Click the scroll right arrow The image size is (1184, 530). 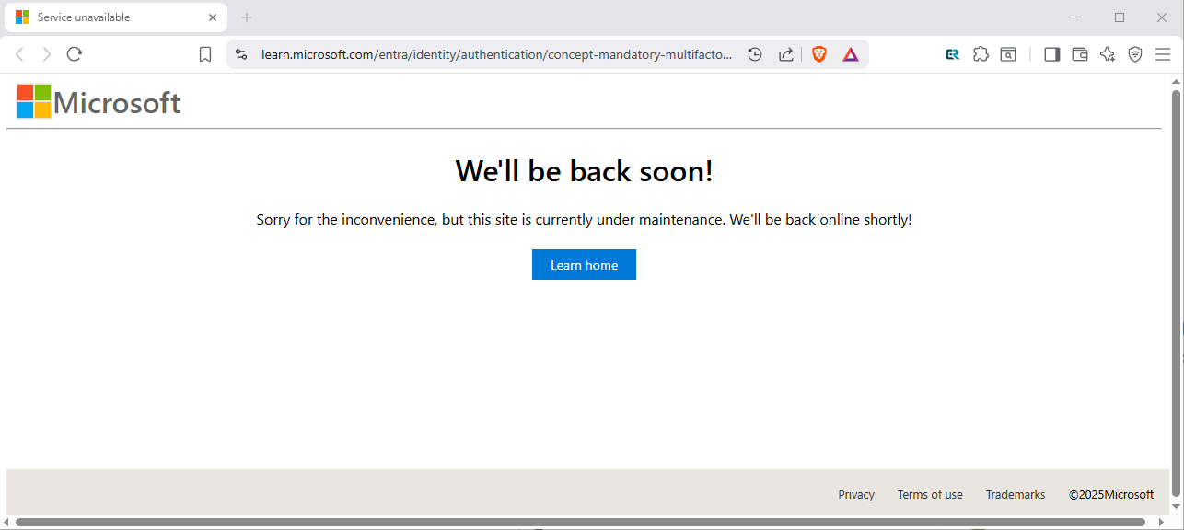tap(1161, 522)
